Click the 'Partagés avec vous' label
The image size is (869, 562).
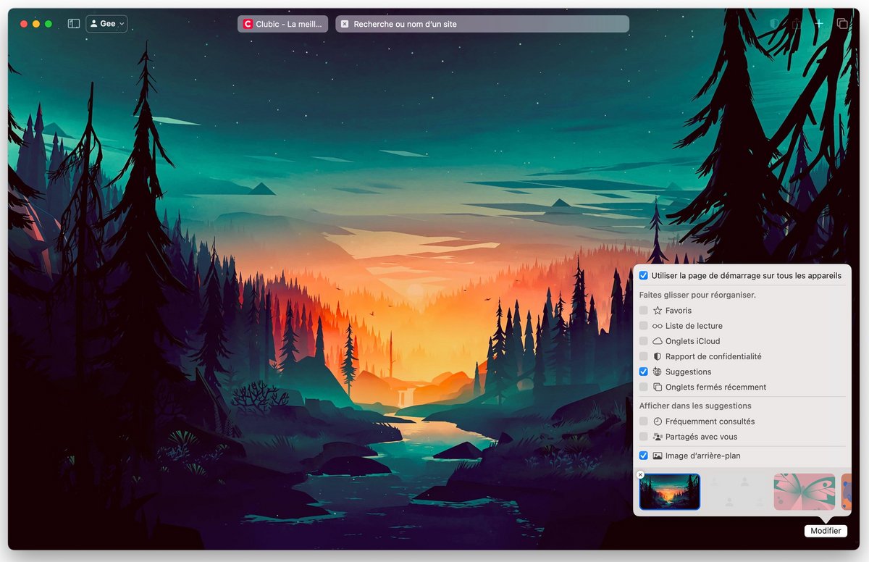[x=702, y=437]
